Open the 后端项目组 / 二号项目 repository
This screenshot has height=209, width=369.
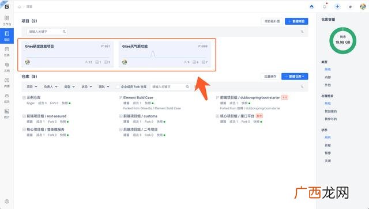coord(141,130)
